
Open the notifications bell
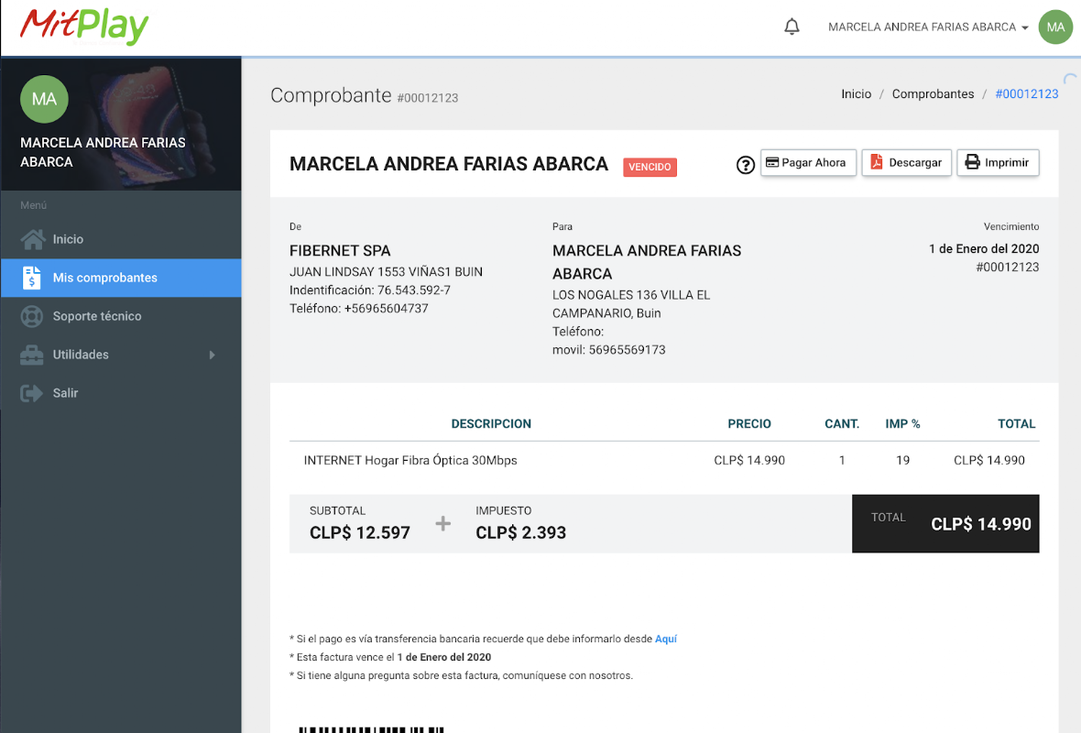pos(792,27)
